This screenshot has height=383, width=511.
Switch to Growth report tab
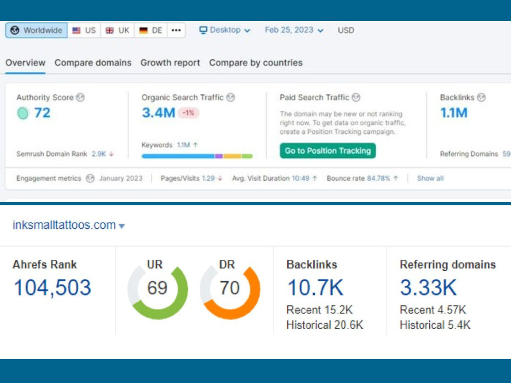[170, 63]
